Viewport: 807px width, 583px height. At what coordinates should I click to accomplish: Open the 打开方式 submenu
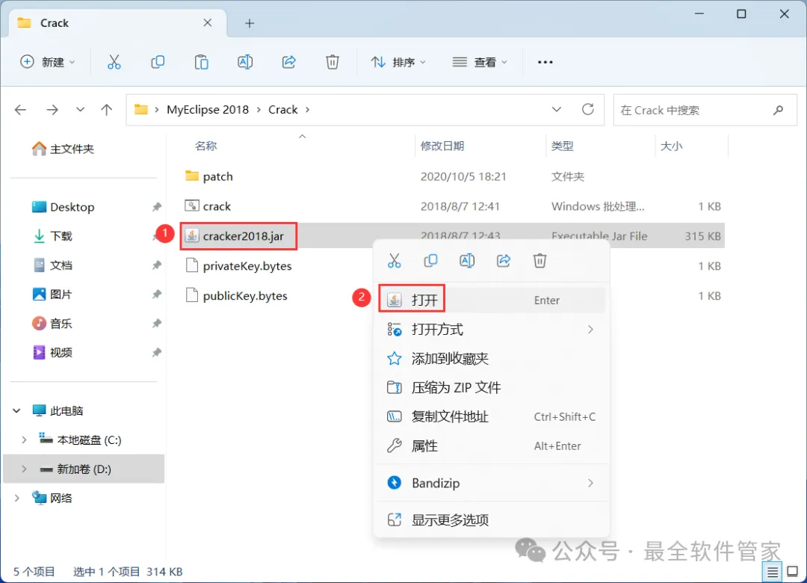(492, 329)
